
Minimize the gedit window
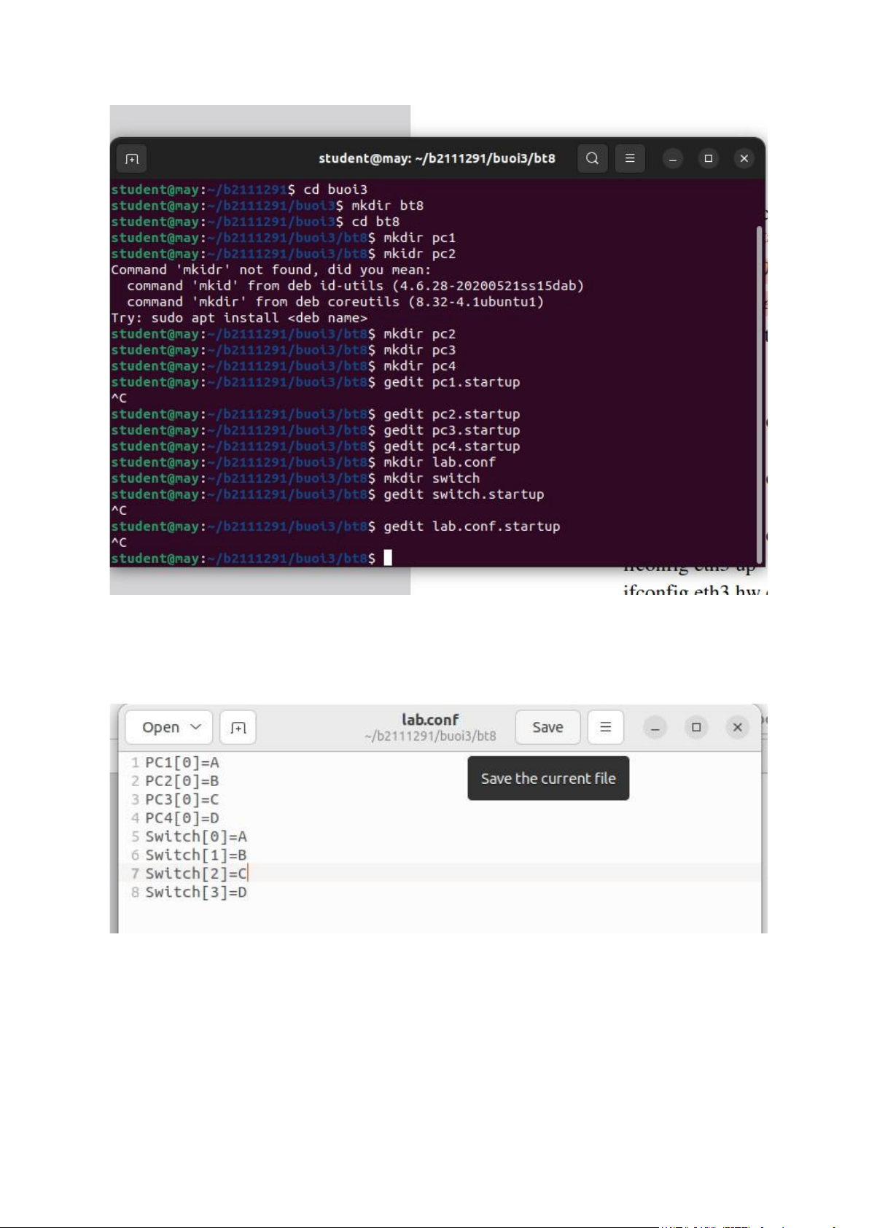click(x=655, y=728)
